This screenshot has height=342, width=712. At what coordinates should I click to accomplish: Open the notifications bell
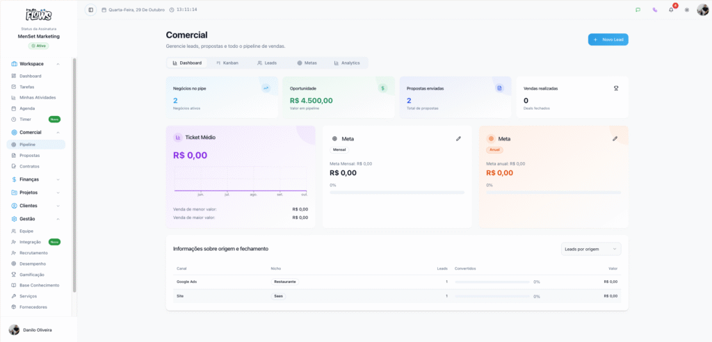[671, 10]
